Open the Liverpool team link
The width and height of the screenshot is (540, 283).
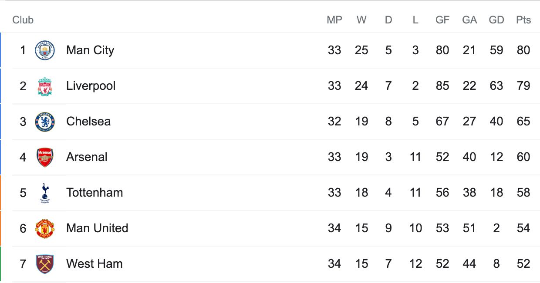91,86
